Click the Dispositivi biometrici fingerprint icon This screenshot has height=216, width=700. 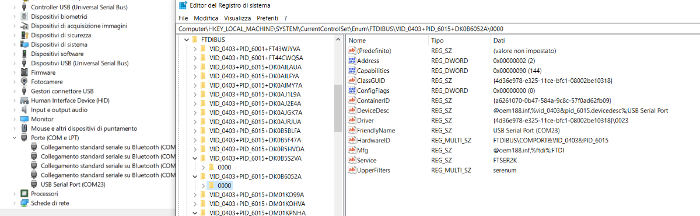coord(24,16)
